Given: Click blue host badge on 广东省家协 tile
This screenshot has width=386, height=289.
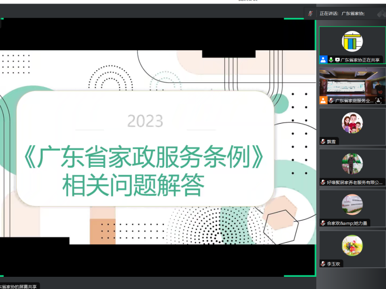Looking at the screenshot, I should pos(323,60).
